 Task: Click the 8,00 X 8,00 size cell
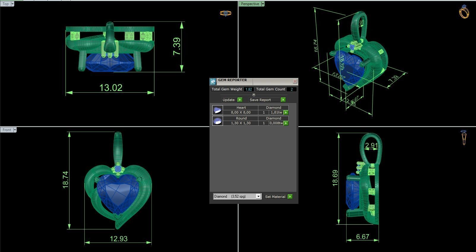point(241,112)
